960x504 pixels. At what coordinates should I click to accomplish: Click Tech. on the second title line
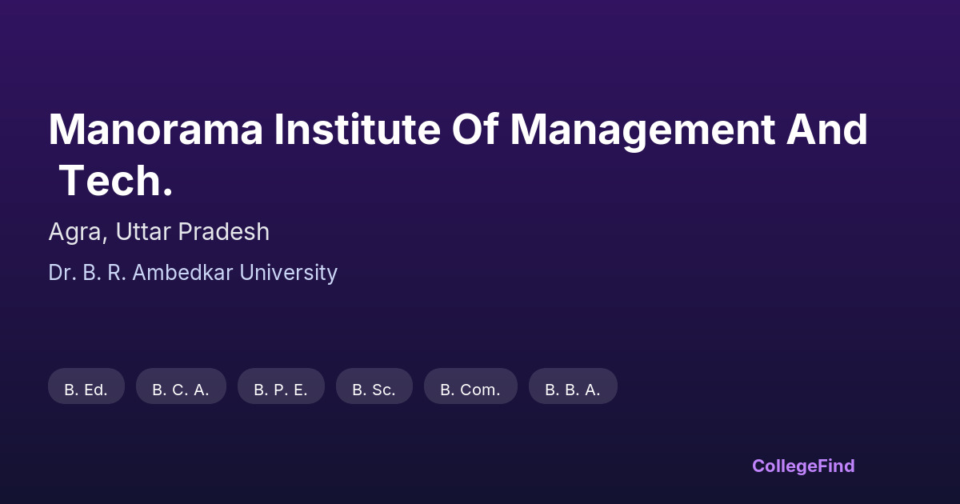(116, 181)
